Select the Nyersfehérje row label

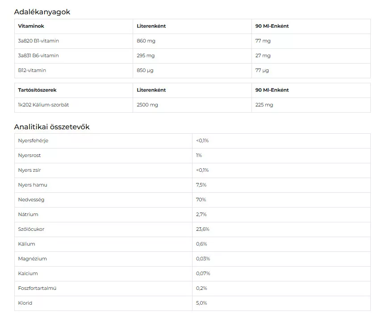33,140
